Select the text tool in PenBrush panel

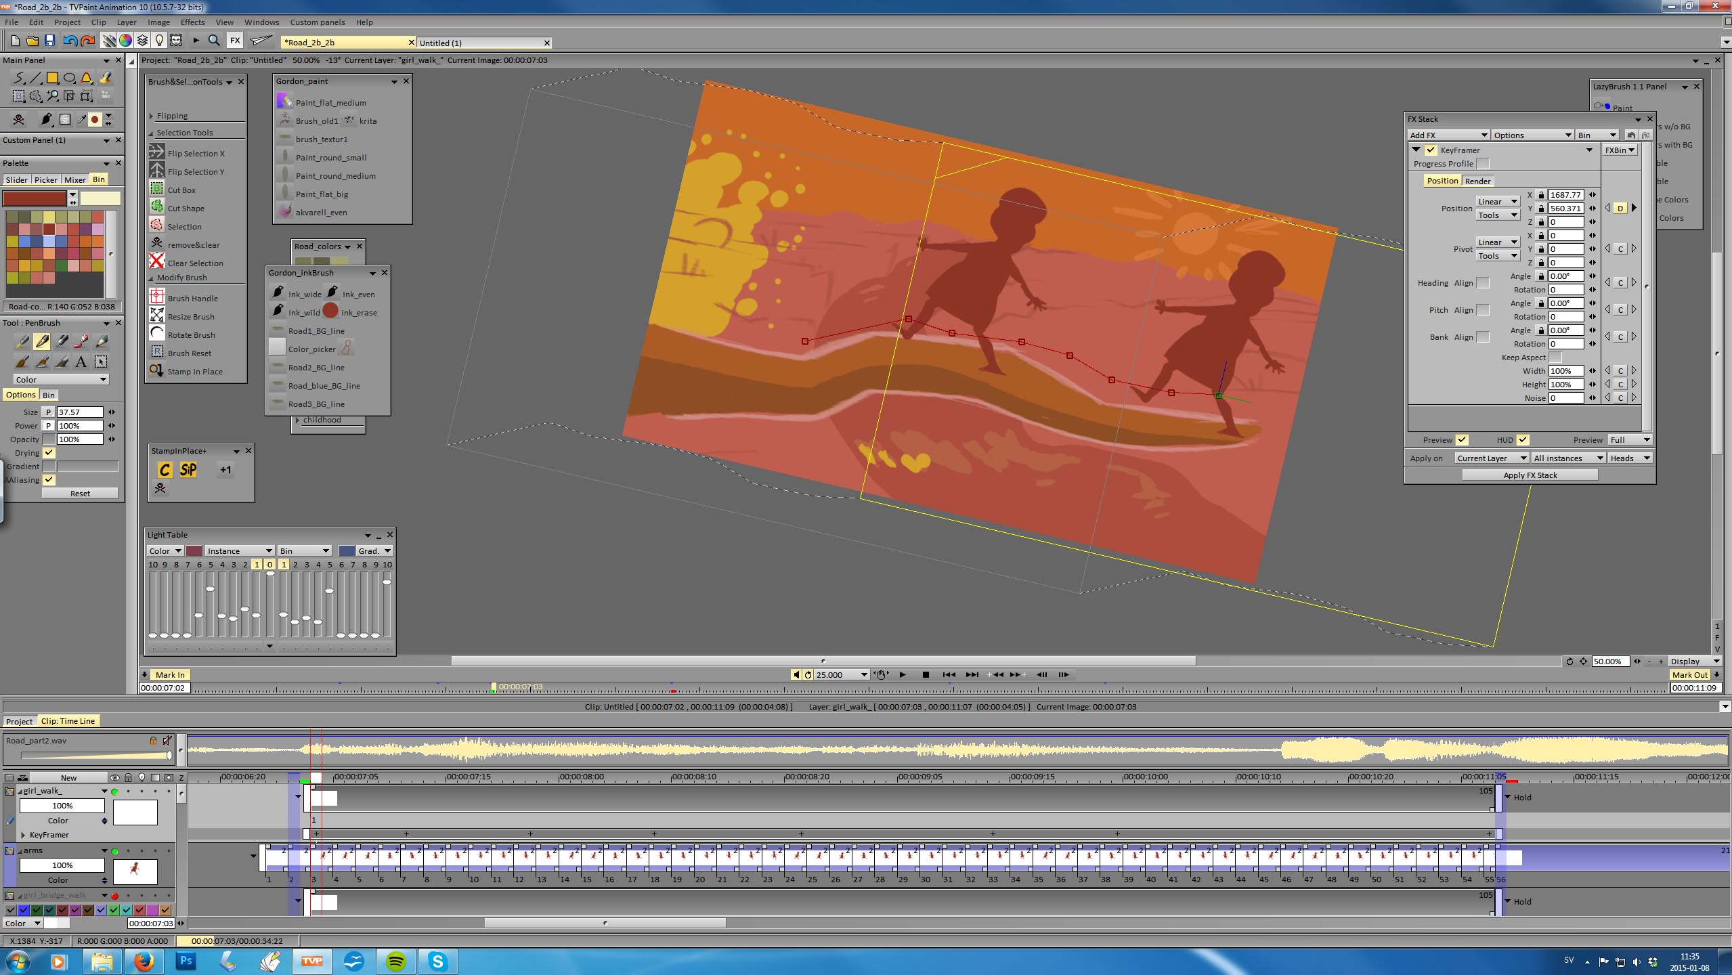[x=81, y=362]
